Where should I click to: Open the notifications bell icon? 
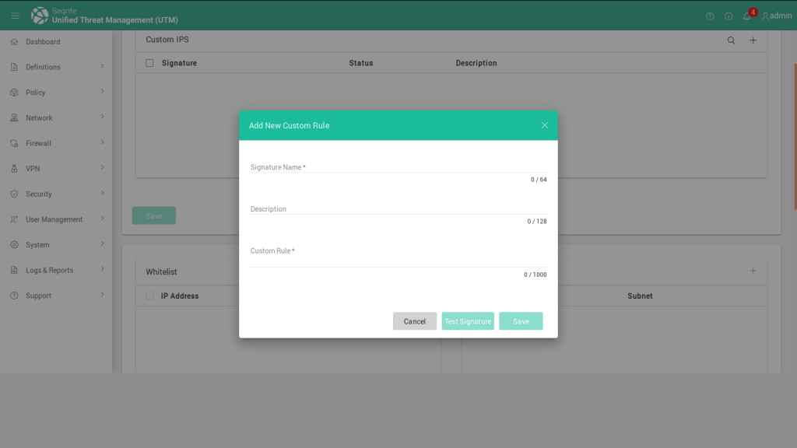(747, 16)
